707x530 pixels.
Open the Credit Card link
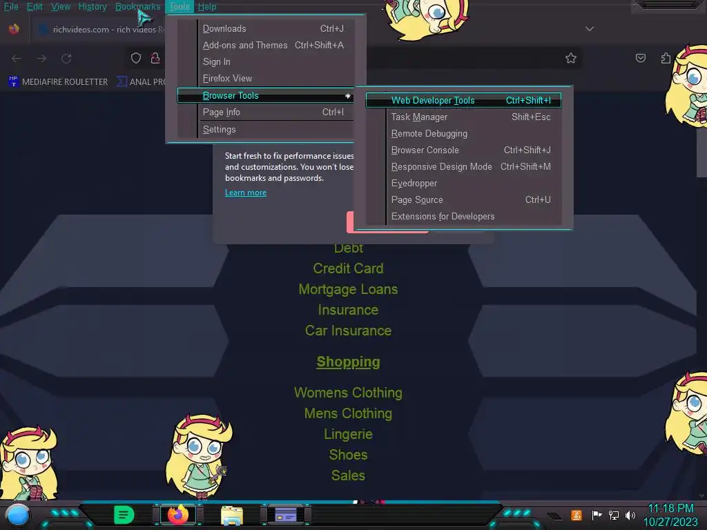[348, 268]
